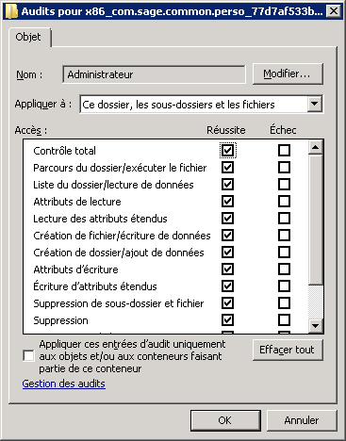The image size is (346, 441).
Task: Open the Gestion des audits link
Action: click(64, 384)
